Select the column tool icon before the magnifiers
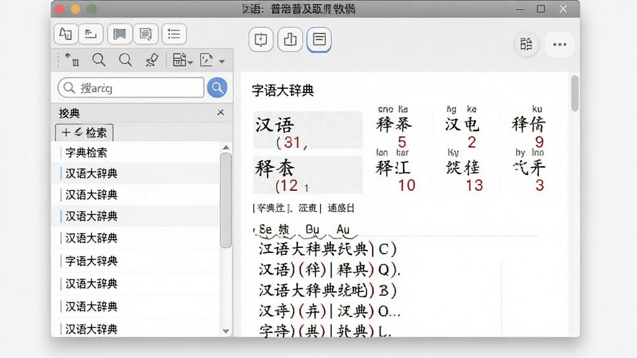 pyautogui.click(x=72, y=60)
